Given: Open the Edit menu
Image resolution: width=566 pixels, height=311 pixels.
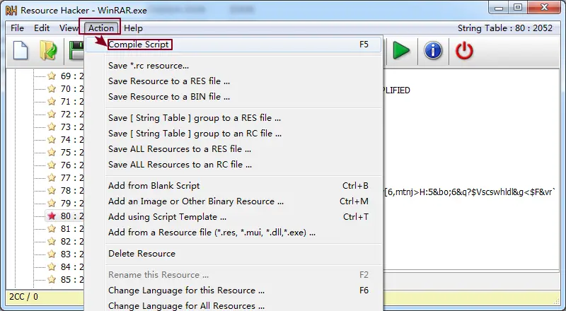Looking at the screenshot, I should (42, 28).
